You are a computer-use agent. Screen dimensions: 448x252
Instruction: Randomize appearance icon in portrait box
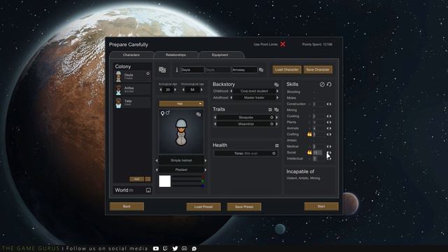tap(199, 114)
